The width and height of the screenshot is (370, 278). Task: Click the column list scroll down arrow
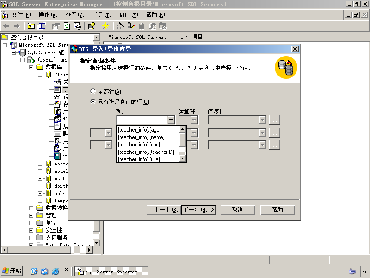182,158
